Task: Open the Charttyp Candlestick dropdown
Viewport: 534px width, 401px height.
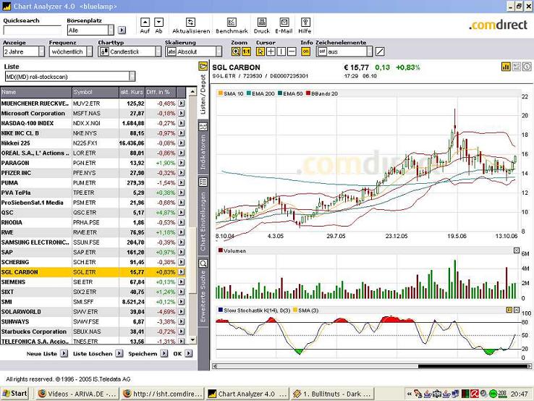Action: (x=130, y=51)
